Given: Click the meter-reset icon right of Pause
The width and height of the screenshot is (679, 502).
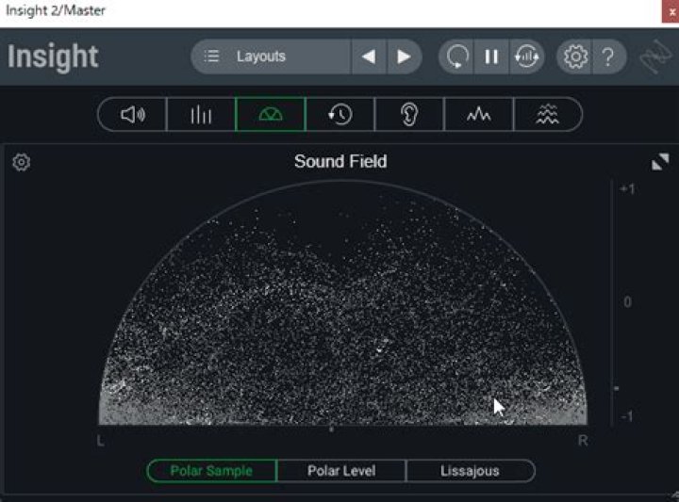Looking at the screenshot, I should [x=525, y=57].
